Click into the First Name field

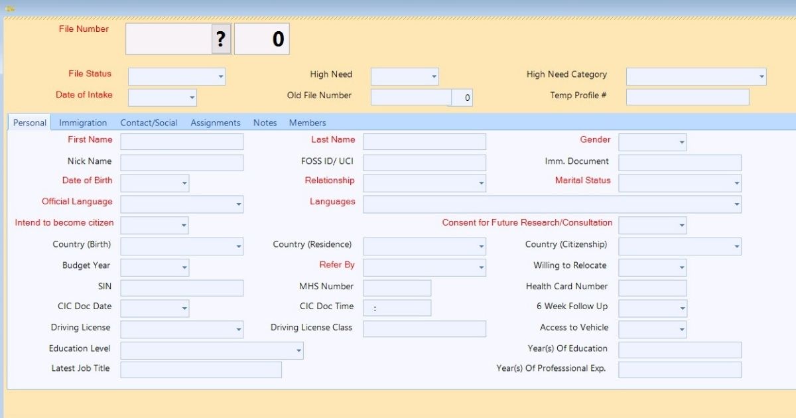pyautogui.click(x=182, y=141)
